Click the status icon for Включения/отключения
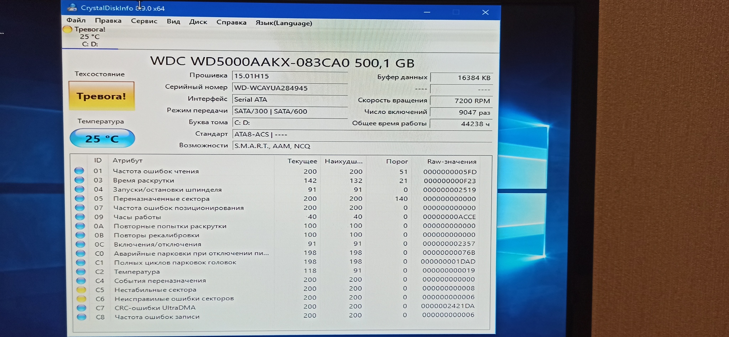The image size is (729, 337). pos(80,244)
